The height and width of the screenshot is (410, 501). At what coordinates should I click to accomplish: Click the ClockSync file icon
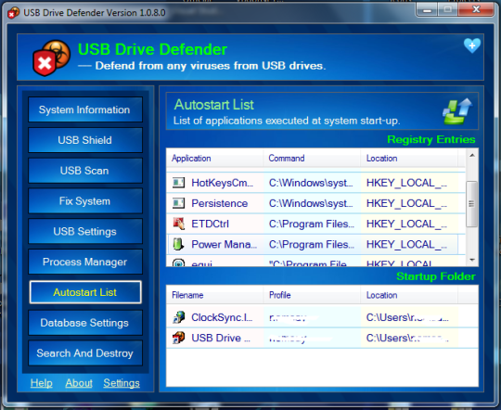[179, 317]
